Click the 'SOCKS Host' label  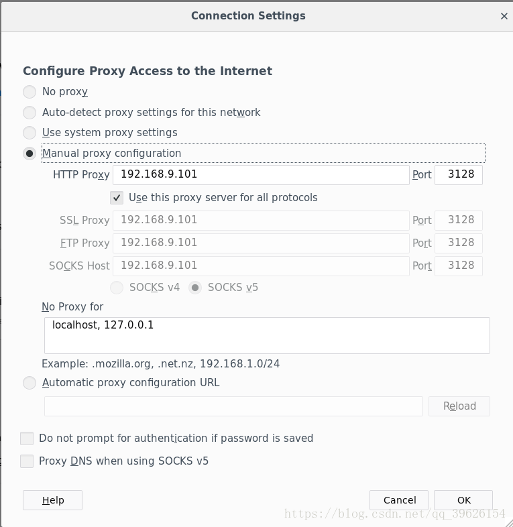click(79, 266)
